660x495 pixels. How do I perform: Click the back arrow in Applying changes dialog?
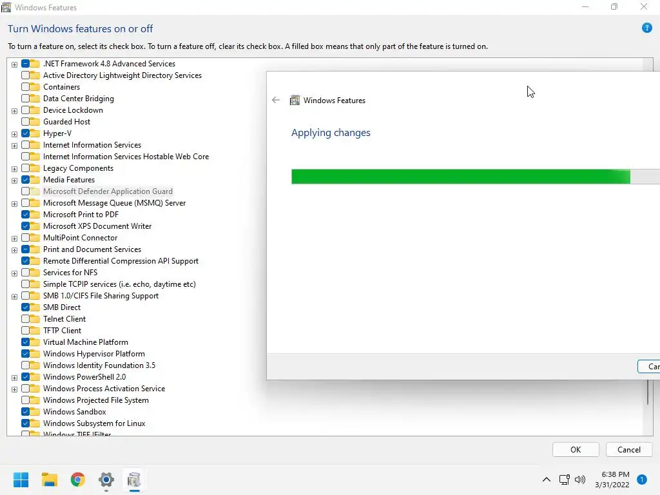[276, 100]
